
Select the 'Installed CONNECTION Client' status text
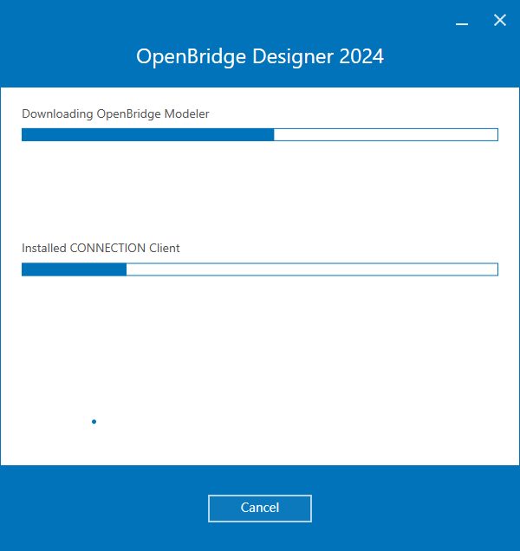coord(101,248)
